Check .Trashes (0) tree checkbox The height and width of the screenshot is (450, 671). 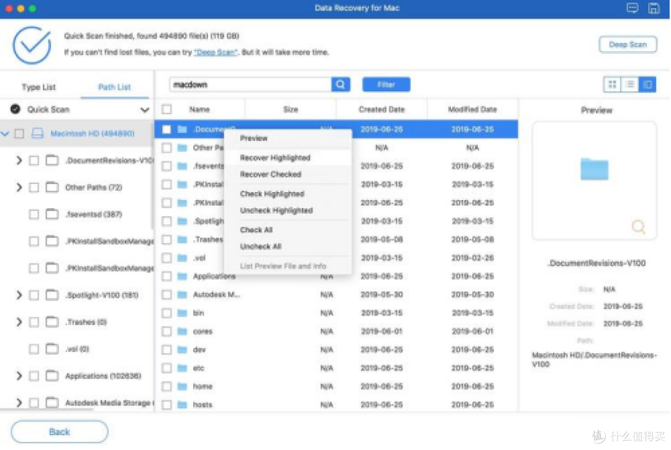(x=34, y=322)
